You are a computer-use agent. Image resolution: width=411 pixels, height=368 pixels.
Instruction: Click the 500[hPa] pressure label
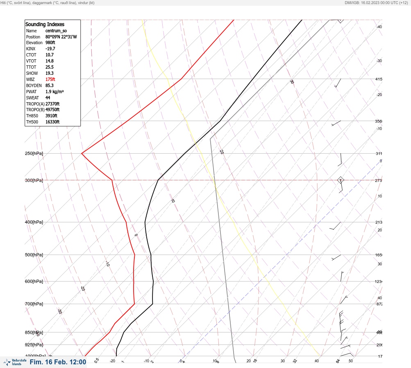point(34,255)
